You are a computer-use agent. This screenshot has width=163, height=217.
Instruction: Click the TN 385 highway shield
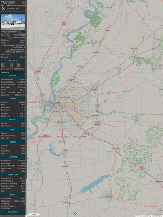(x=94, y=89)
